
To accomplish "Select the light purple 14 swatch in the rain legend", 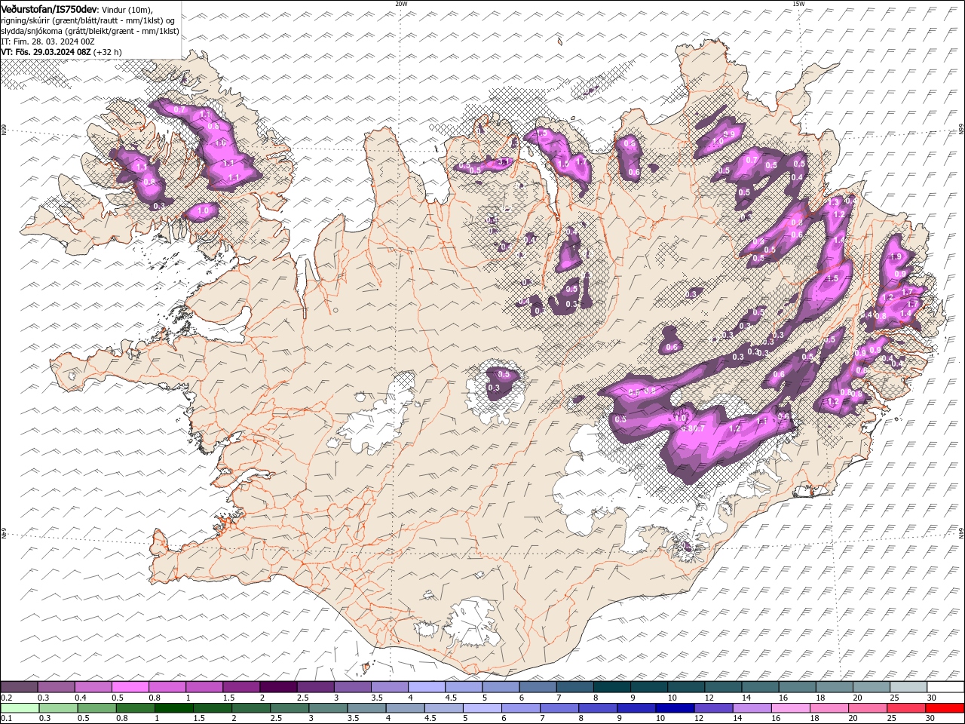I will coord(752,708).
